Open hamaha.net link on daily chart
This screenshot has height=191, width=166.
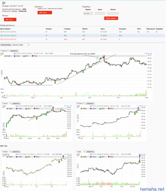[x=142, y=154]
